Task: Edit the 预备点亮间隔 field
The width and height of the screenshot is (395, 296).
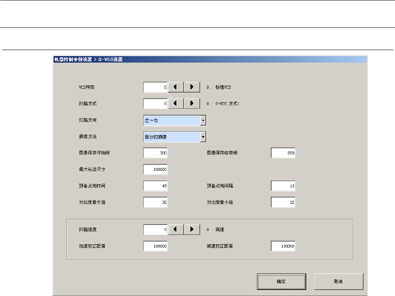Action: pyautogui.click(x=283, y=187)
